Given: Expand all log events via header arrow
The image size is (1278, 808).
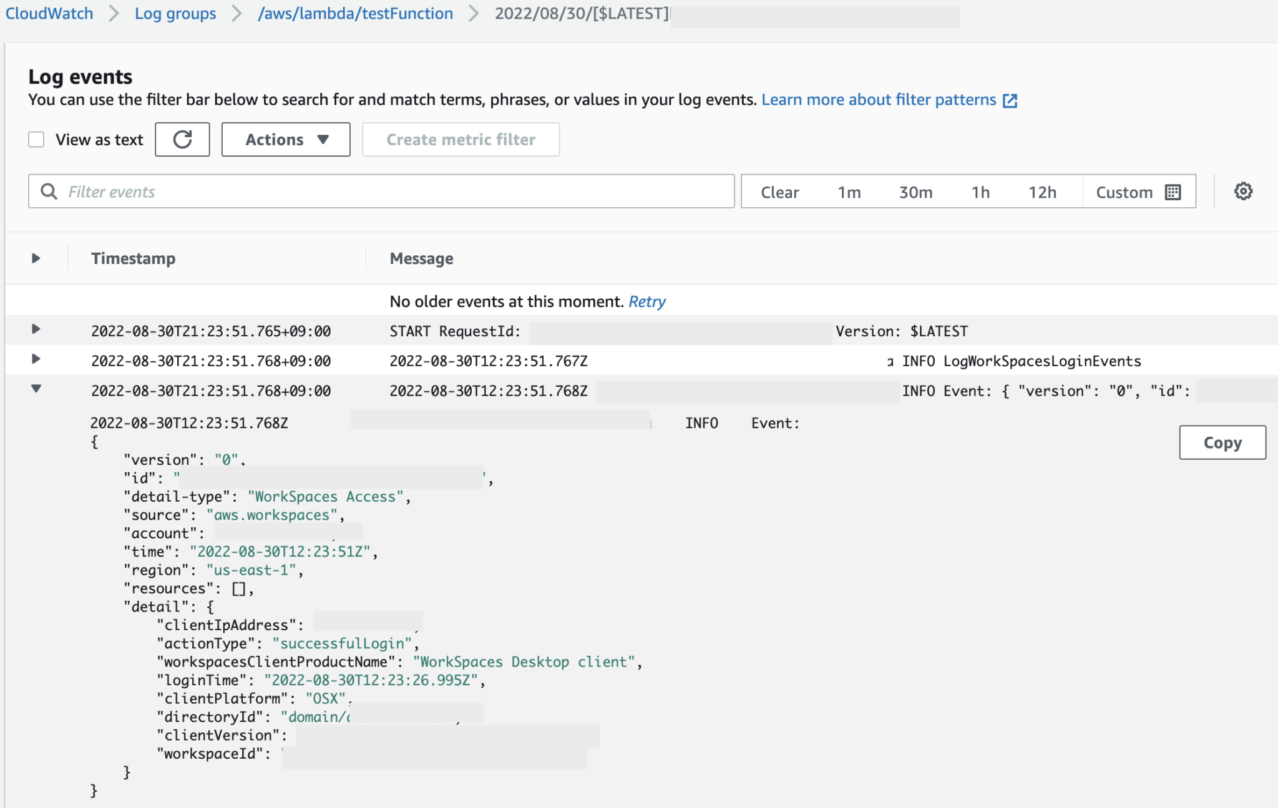Looking at the screenshot, I should 36,258.
